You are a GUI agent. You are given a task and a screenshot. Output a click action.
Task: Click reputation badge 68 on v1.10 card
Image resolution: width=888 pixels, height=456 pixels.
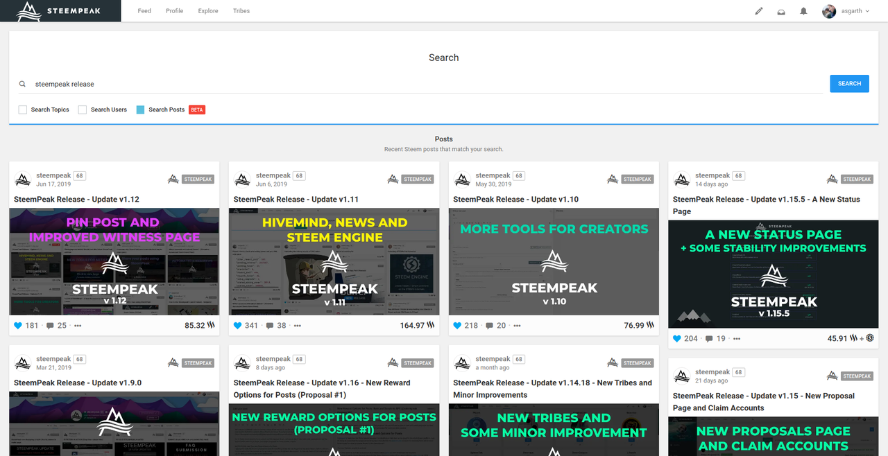pyautogui.click(x=519, y=176)
